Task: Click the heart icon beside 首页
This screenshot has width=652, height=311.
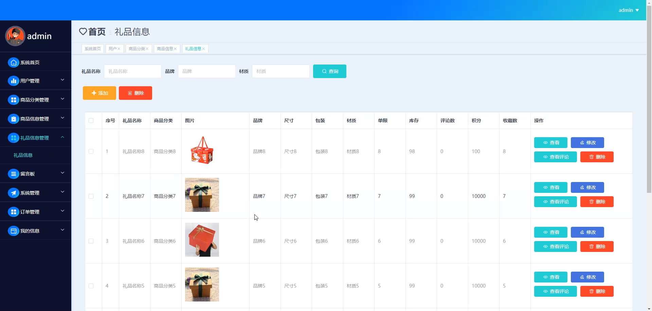Action: [83, 32]
